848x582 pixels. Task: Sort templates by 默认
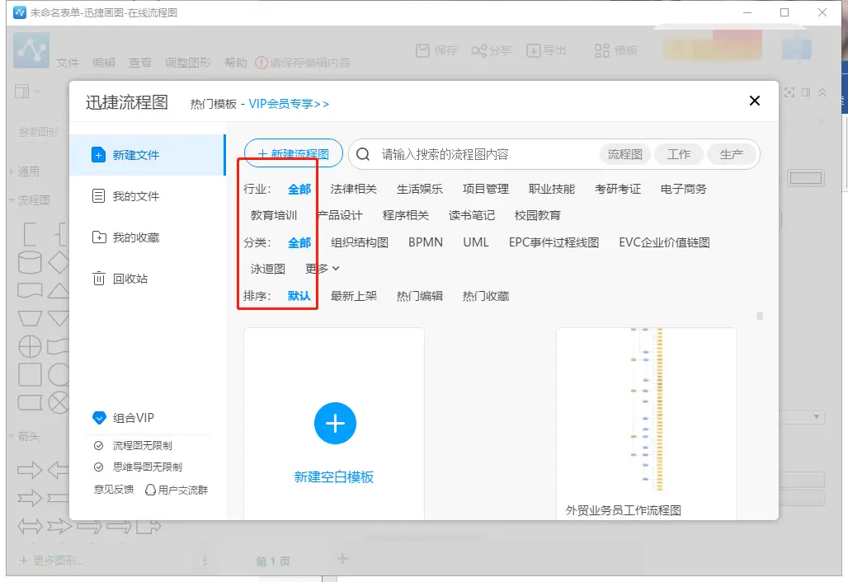coord(299,296)
